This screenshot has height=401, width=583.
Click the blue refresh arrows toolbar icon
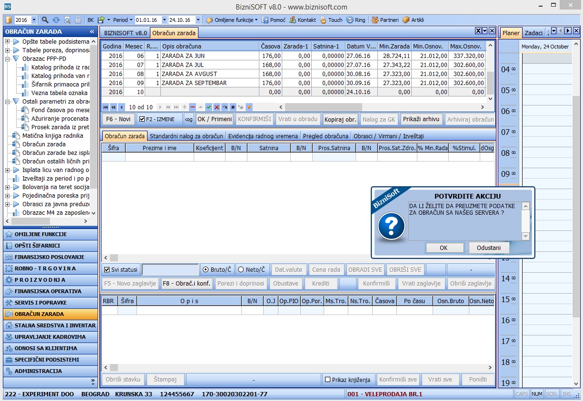click(56, 20)
